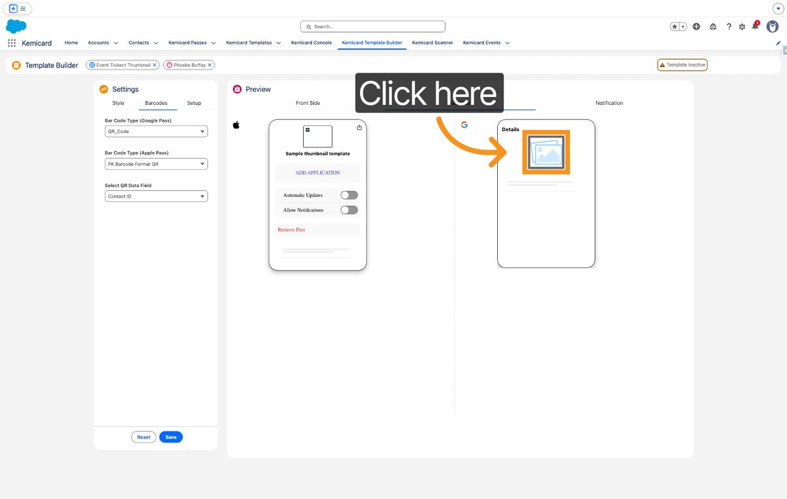This screenshot has width=787, height=499.
Task: Expand the Kemicard Templates menu chevron
Action: click(278, 43)
